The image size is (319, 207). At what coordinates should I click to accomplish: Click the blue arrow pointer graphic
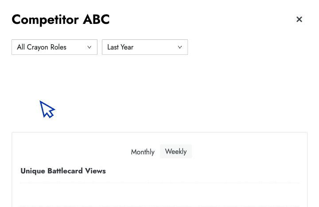(x=47, y=109)
